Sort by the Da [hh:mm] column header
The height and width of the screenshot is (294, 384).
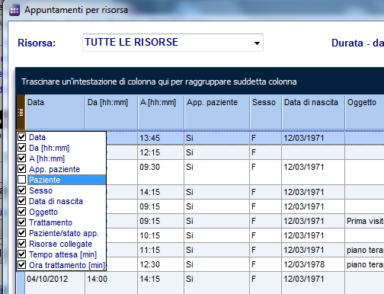tap(111, 112)
